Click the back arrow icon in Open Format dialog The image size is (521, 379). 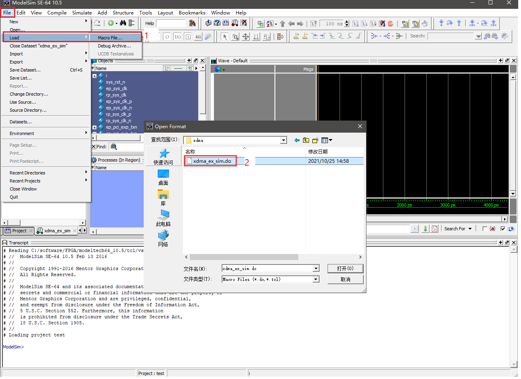click(297, 140)
